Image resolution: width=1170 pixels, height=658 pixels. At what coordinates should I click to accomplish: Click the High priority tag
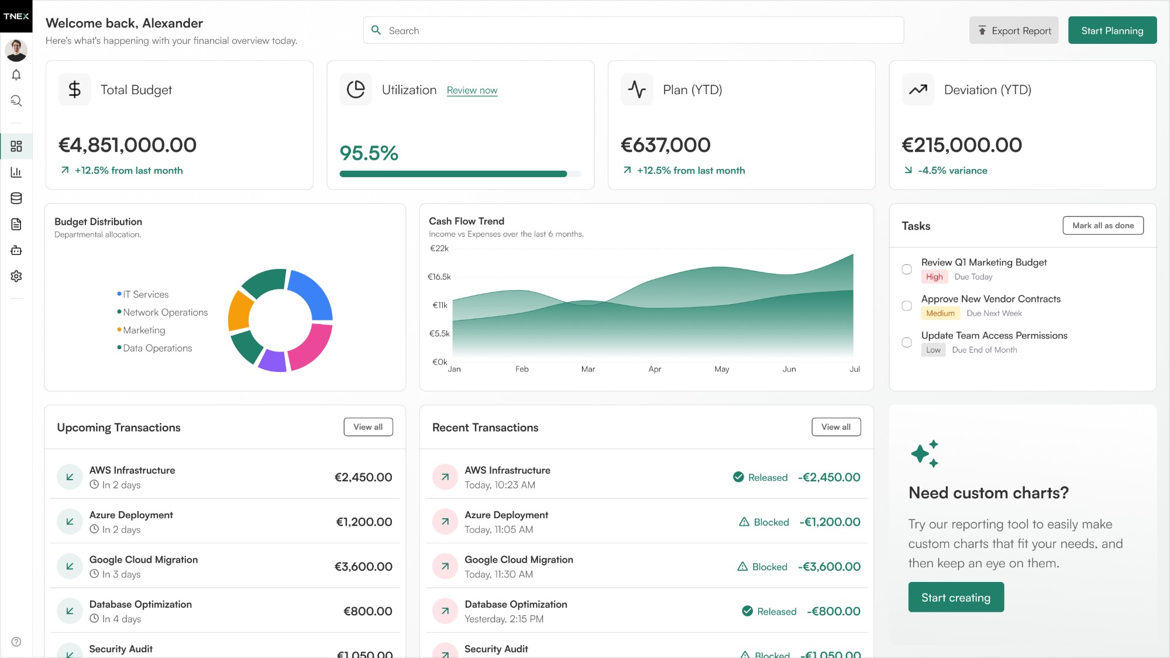tap(934, 277)
